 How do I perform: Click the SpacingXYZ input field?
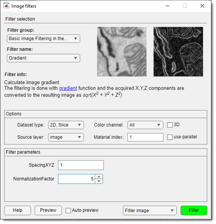81,165
